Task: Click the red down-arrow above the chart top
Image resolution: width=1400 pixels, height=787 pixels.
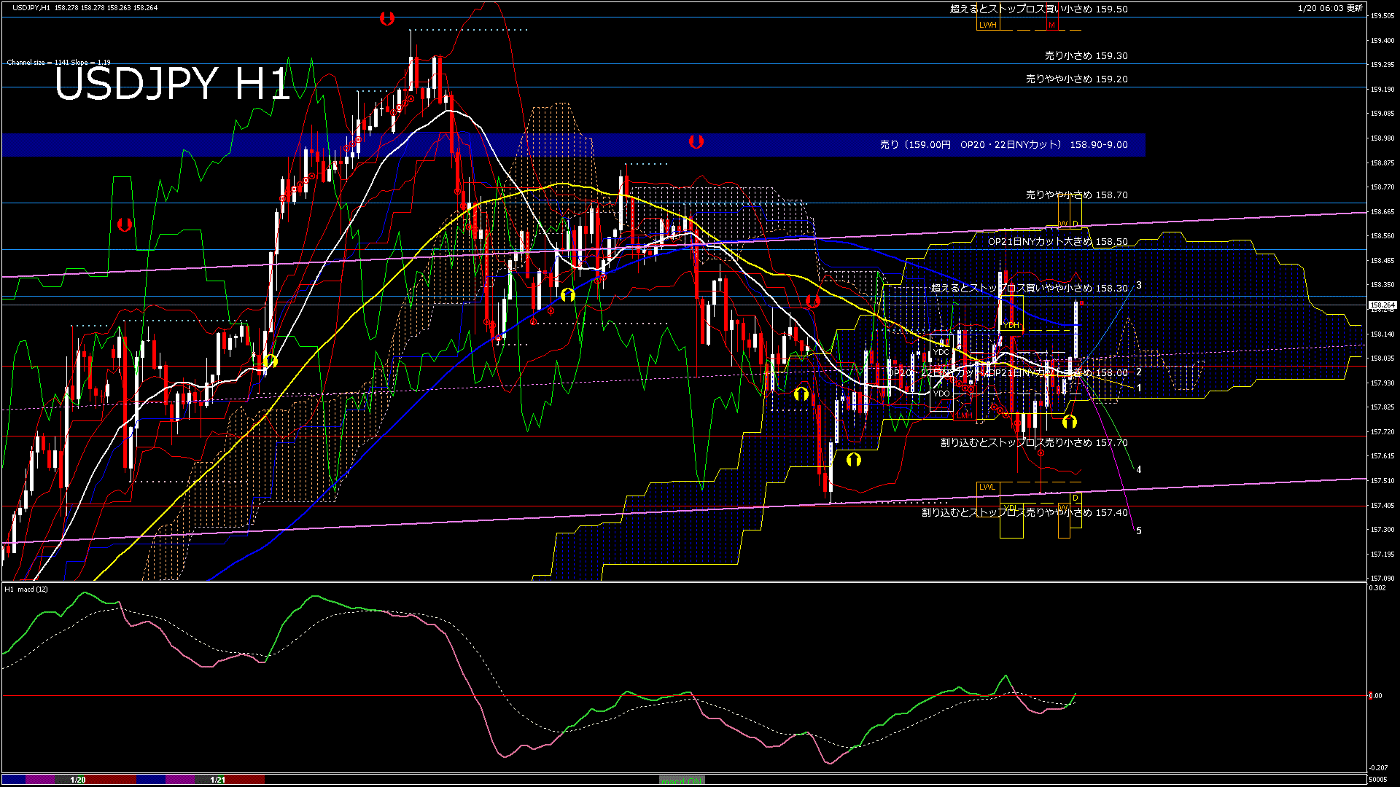Action: [x=387, y=19]
